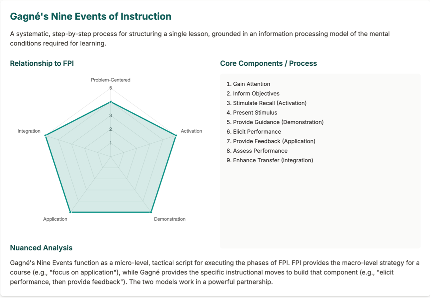Click the Demonstration data point on radar chart
Screen dimensions: 431x299
(x=151, y=212)
